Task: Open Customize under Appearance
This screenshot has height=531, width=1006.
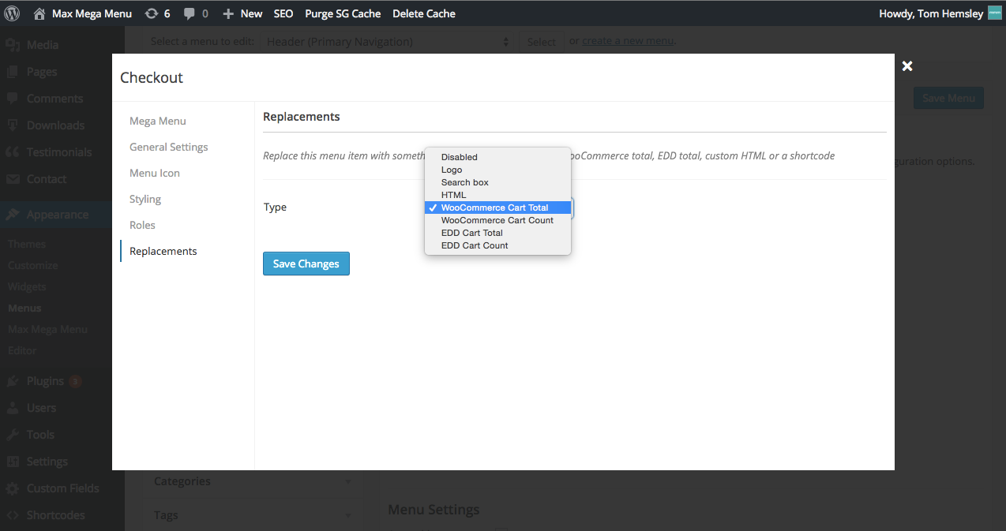Action: point(33,265)
